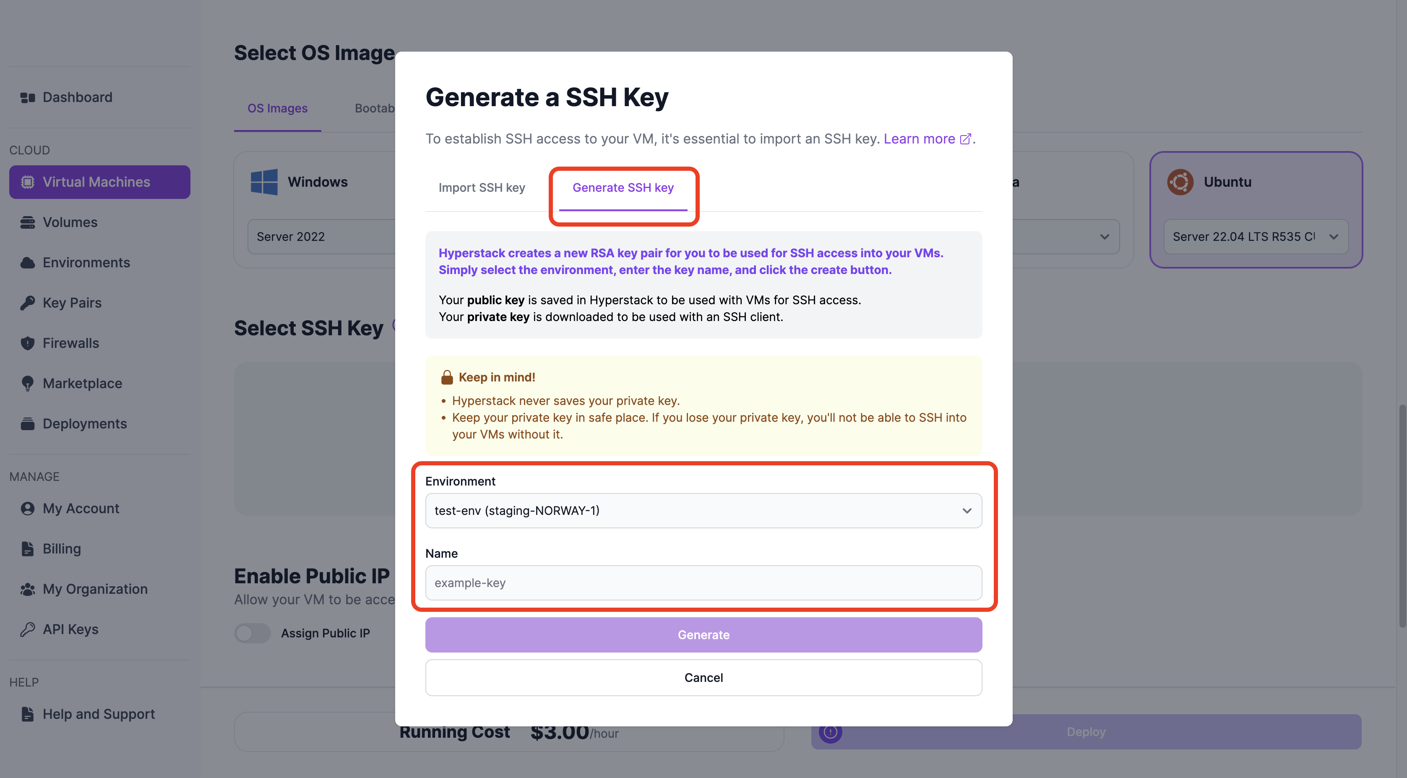Select the Generate SSH key tab
The height and width of the screenshot is (778, 1407).
pyautogui.click(x=623, y=188)
